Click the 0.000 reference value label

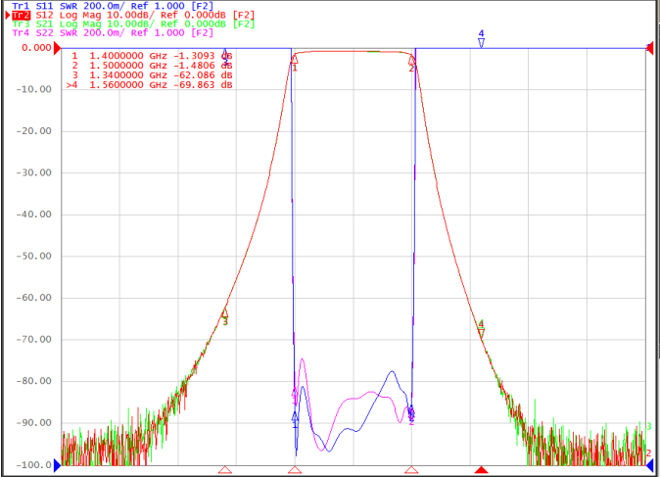tap(36, 48)
